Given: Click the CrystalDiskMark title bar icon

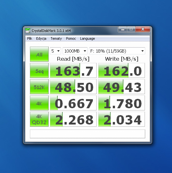Looking at the screenshot, I should pos(28,31).
